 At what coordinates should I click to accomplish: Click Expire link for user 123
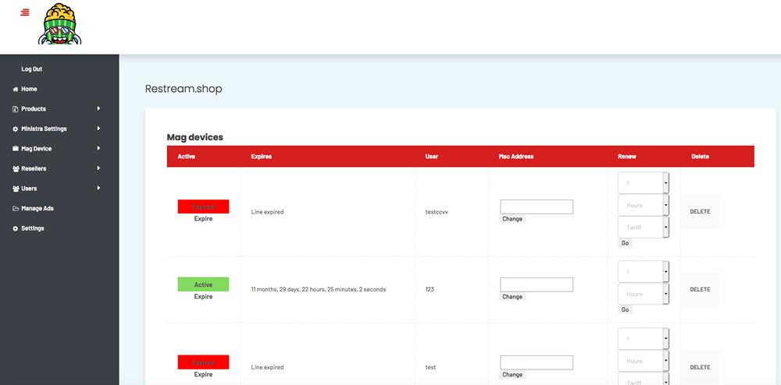203,297
